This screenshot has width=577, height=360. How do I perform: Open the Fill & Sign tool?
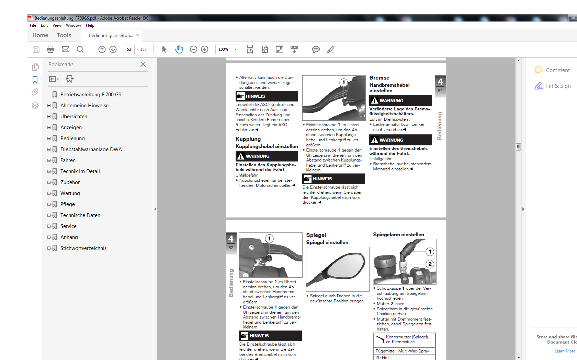(553, 86)
